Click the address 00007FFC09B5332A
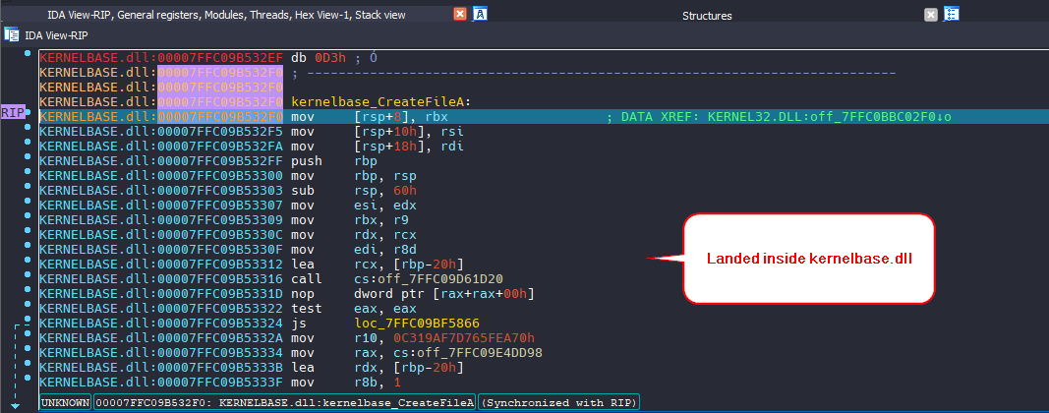 pos(221,338)
